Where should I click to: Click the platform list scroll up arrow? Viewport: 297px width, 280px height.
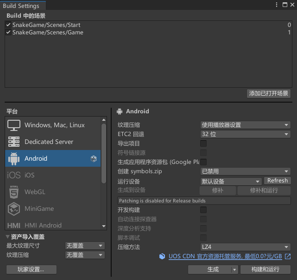(x=104, y=120)
